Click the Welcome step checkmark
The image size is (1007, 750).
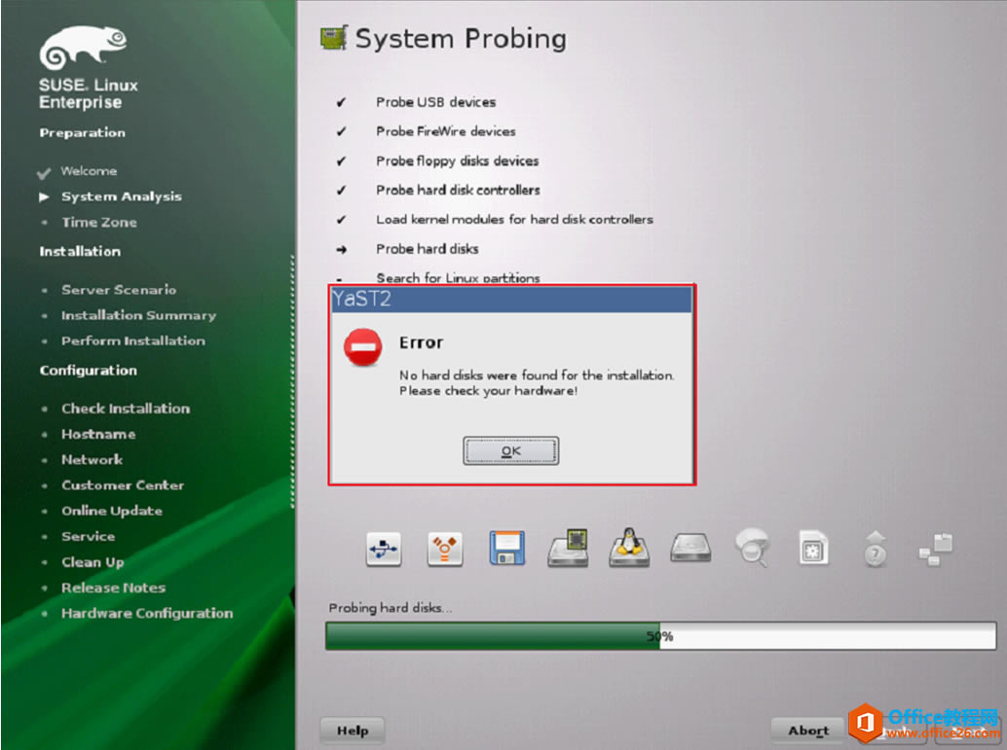44,173
